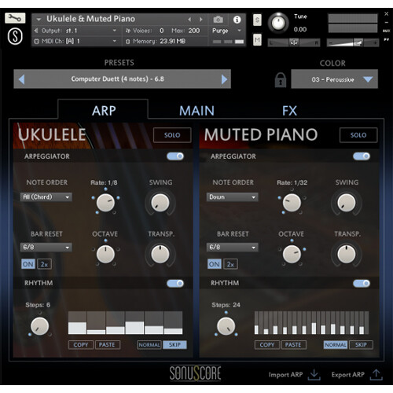Click the Muted Piano Transp. knob
The image size is (393, 393).
(x=347, y=254)
